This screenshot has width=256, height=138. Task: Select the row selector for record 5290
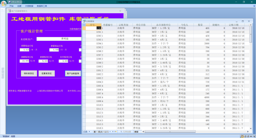84,28
